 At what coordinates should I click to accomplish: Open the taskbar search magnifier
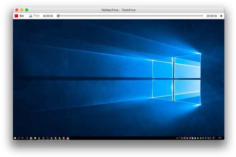coord(19,138)
